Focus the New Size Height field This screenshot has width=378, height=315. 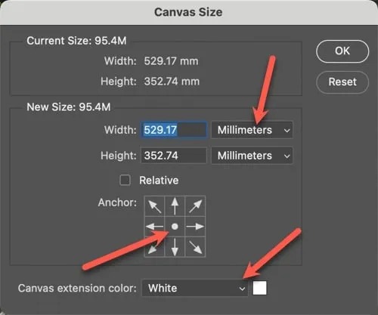point(174,156)
